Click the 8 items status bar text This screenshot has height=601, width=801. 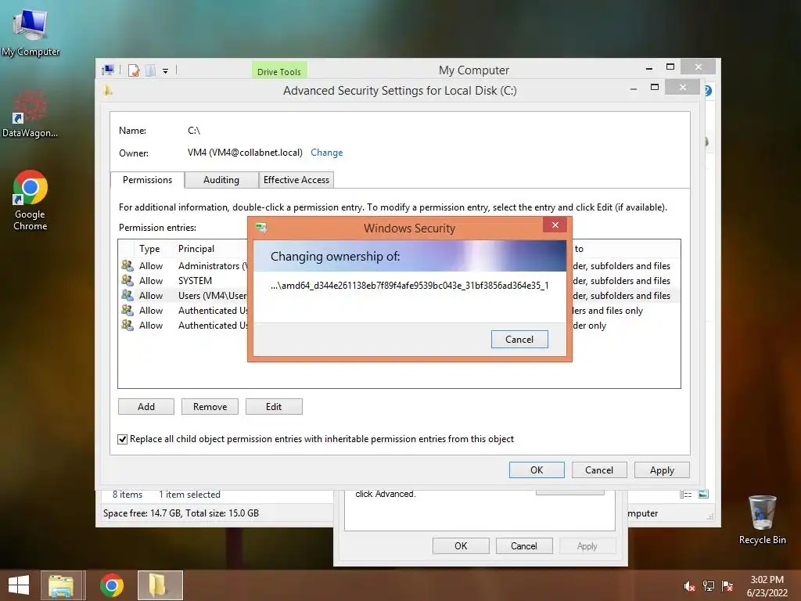tap(128, 495)
